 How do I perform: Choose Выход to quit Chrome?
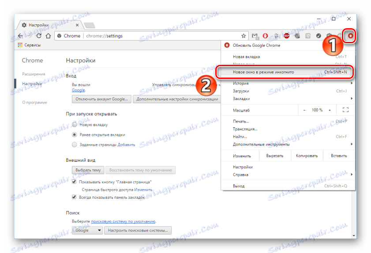pyautogui.click(x=288, y=186)
